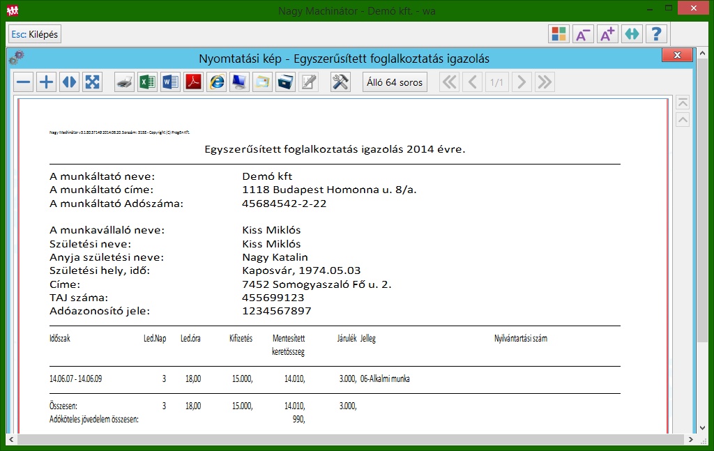This screenshot has height=451, width=714.
Task: Print the document with printer icon
Action: (124, 82)
